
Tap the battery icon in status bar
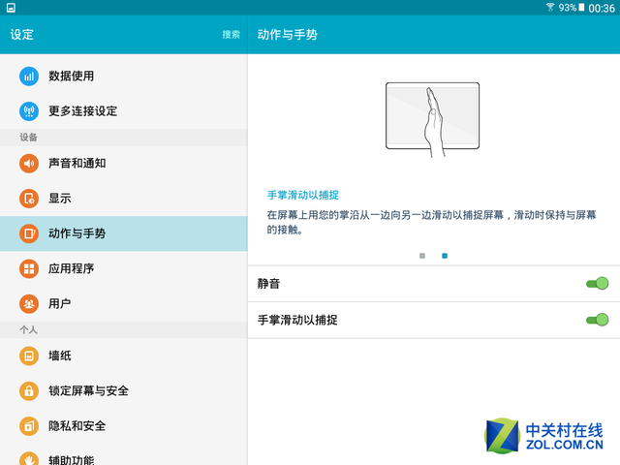click(x=581, y=7)
